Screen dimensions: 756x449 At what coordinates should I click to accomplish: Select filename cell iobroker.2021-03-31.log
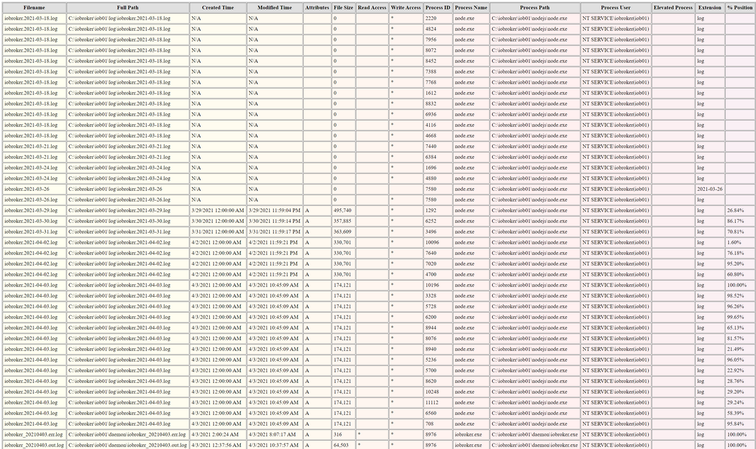pyautogui.click(x=34, y=232)
